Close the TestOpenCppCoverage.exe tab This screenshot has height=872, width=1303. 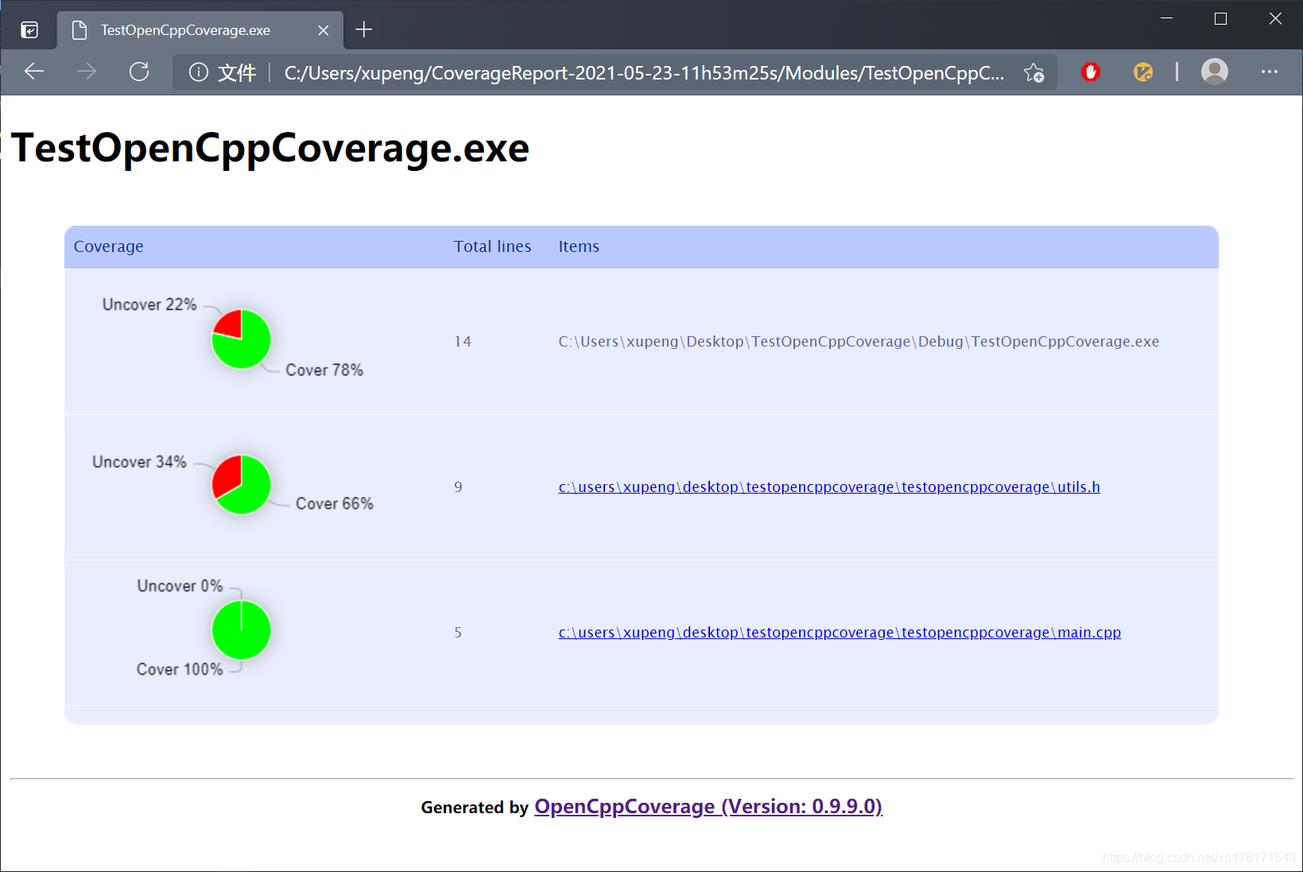(x=324, y=30)
